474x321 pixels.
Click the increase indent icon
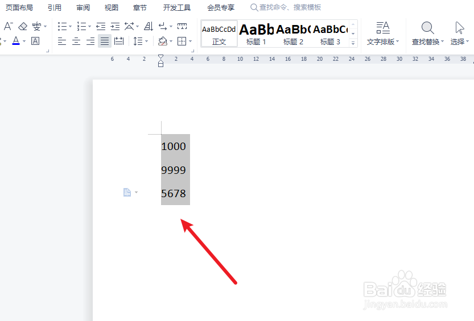115,26
